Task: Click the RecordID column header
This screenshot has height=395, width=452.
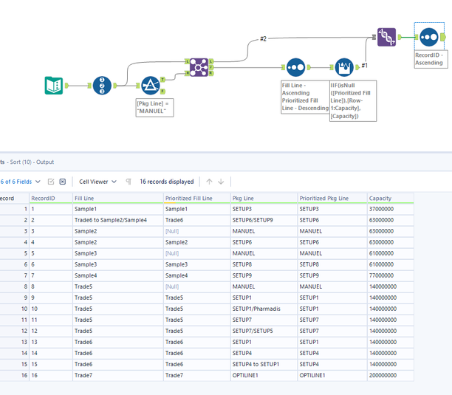Action: (51, 198)
